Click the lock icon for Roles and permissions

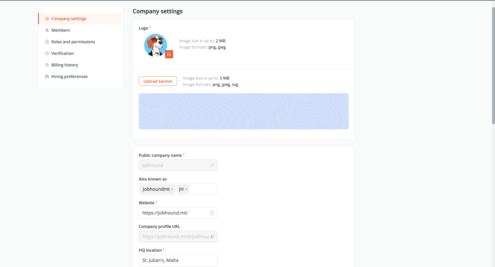47,42
